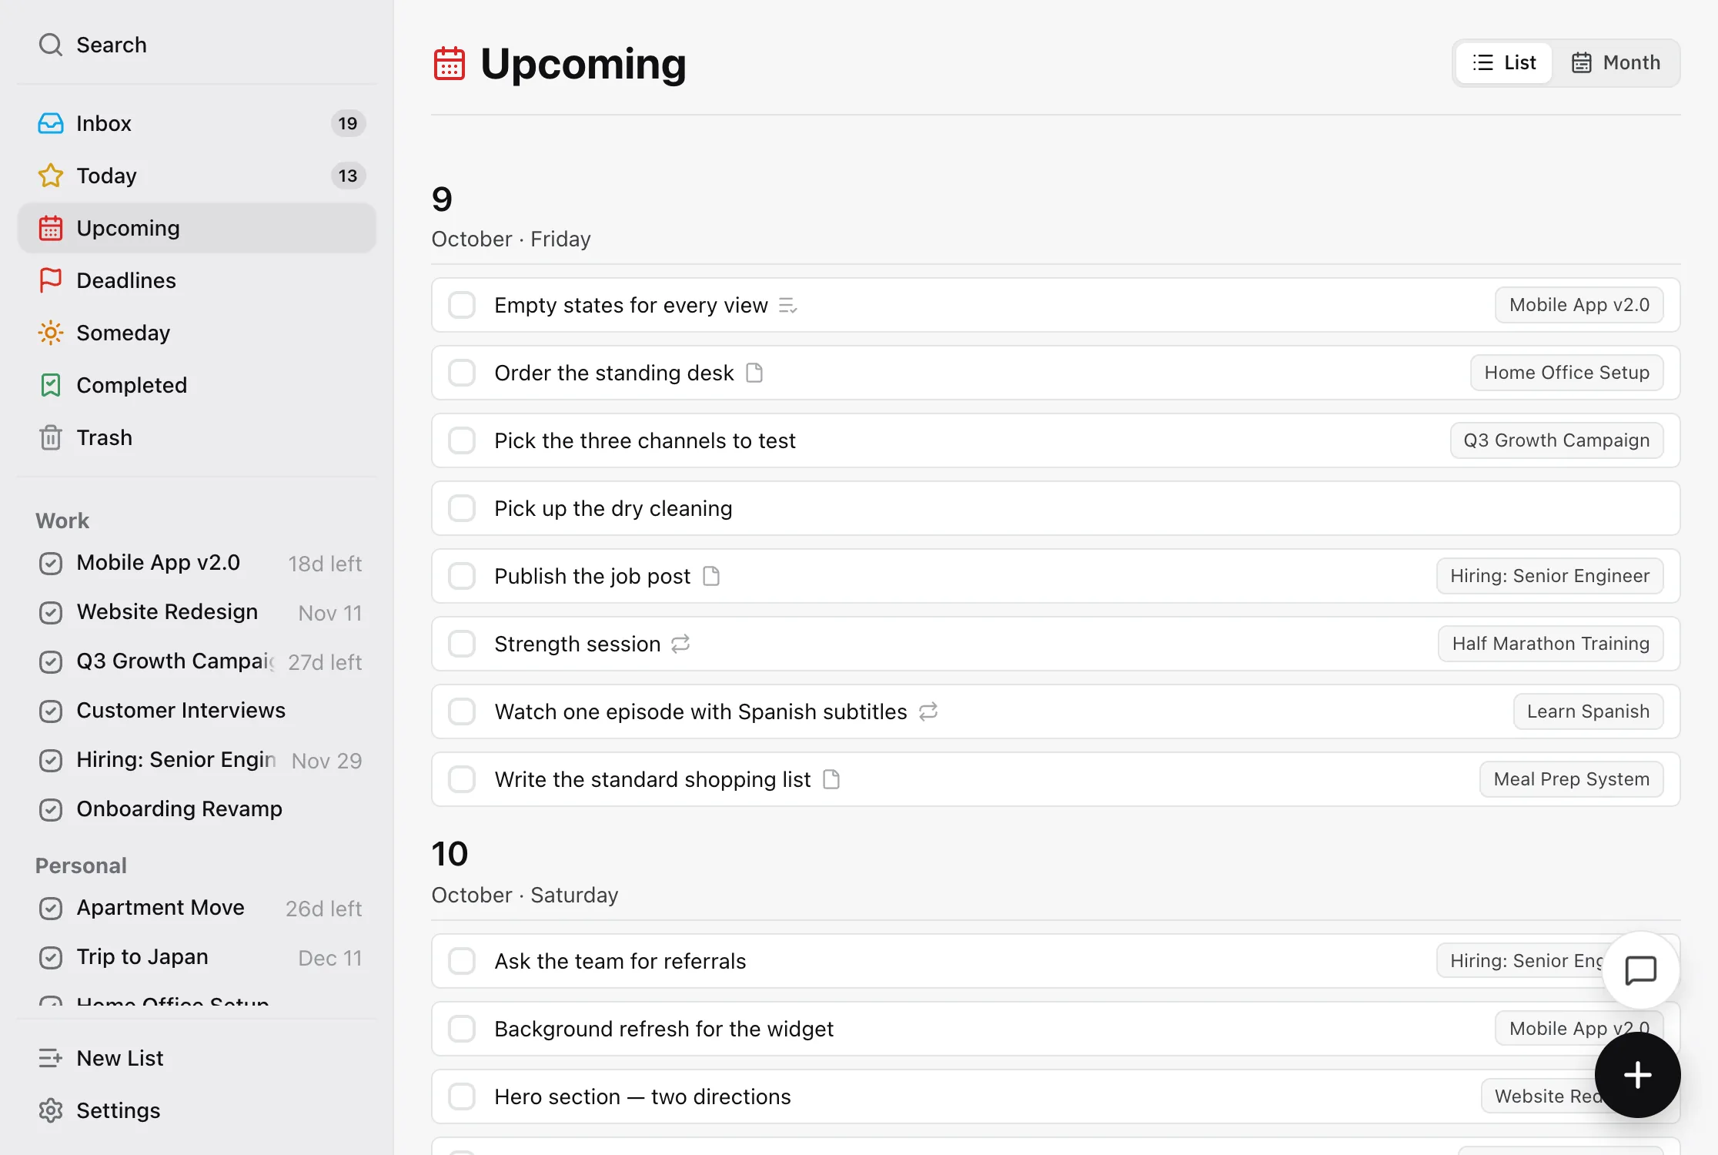Viewport: 1718px width, 1155px height.
Task: Open the Trip to Japan list
Action: 197,957
